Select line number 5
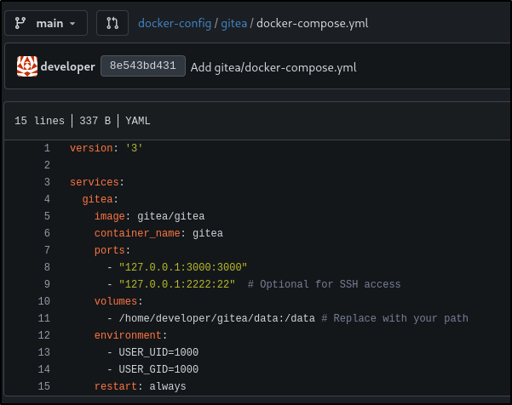Image resolution: width=512 pixels, height=405 pixels. point(47,216)
